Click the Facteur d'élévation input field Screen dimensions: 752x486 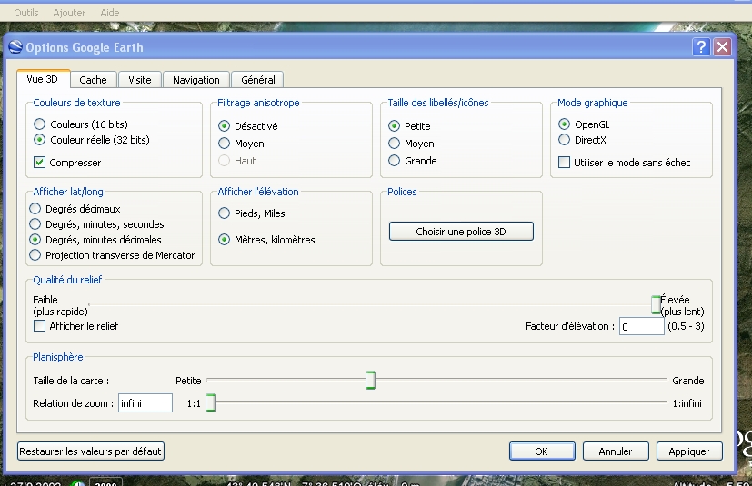(641, 326)
